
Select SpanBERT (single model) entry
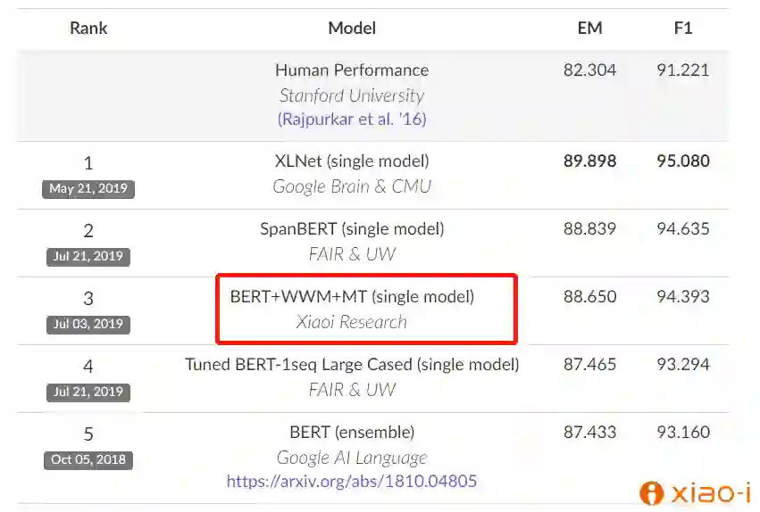tap(352, 229)
